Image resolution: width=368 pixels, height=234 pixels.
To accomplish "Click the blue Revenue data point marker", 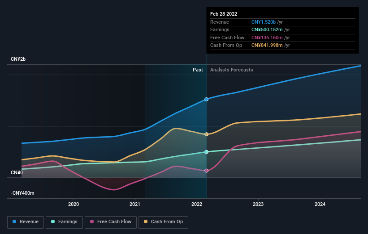I will [x=206, y=99].
